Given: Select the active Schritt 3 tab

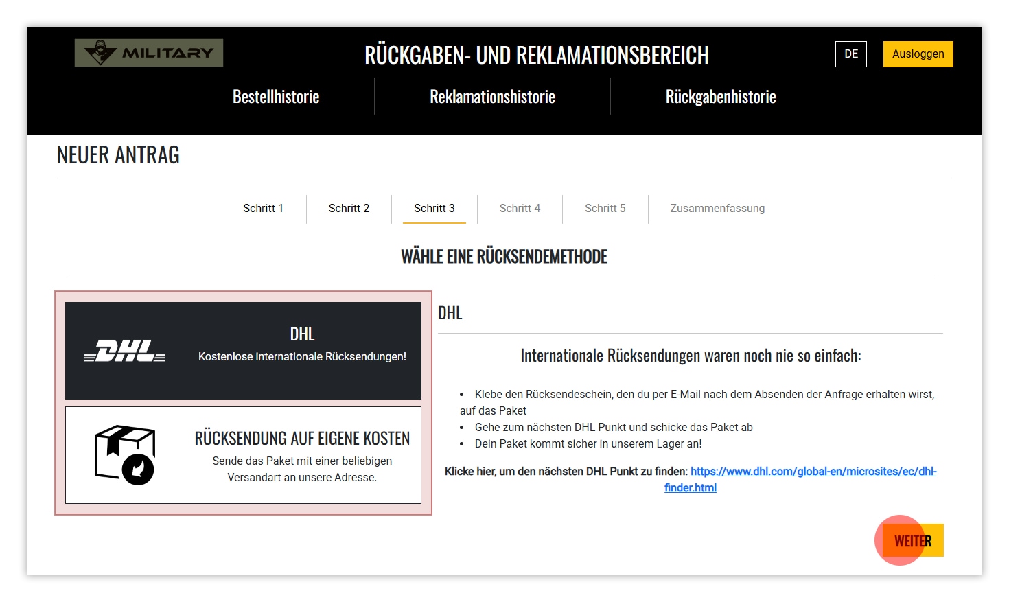Looking at the screenshot, I should click(x=434, y=208).
